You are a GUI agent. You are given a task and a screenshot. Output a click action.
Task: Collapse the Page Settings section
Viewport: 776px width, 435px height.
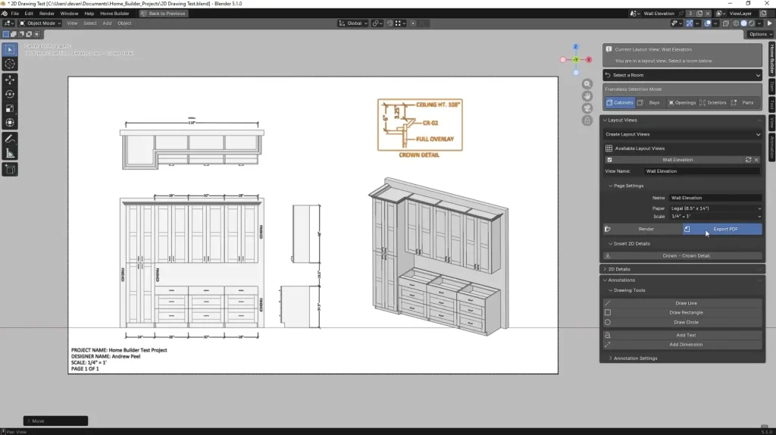(626, 186)
